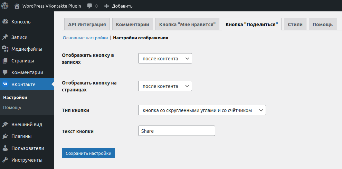Click the Комментарии sidebar bubble icon

[5, 72]
